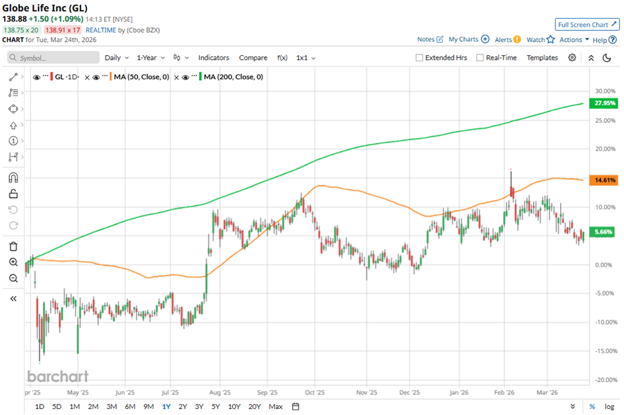
Task: Open the Daily frequency dropdown
Action: 116,58
